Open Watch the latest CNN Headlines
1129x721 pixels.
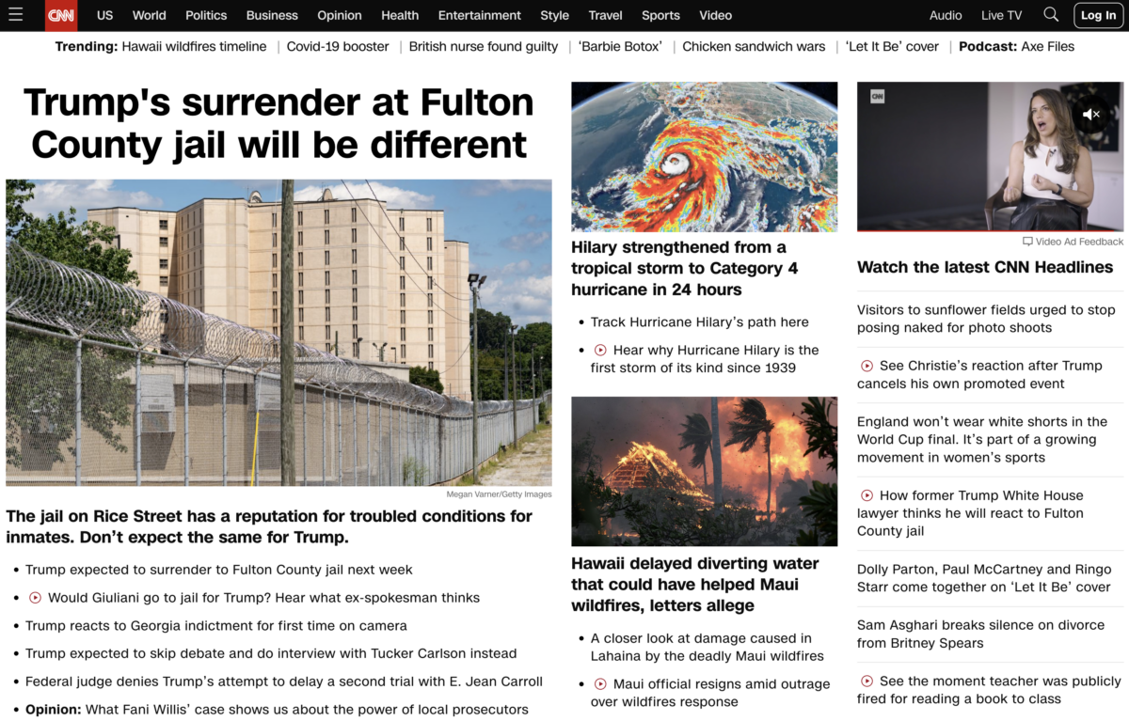click(x=985, y=267)
